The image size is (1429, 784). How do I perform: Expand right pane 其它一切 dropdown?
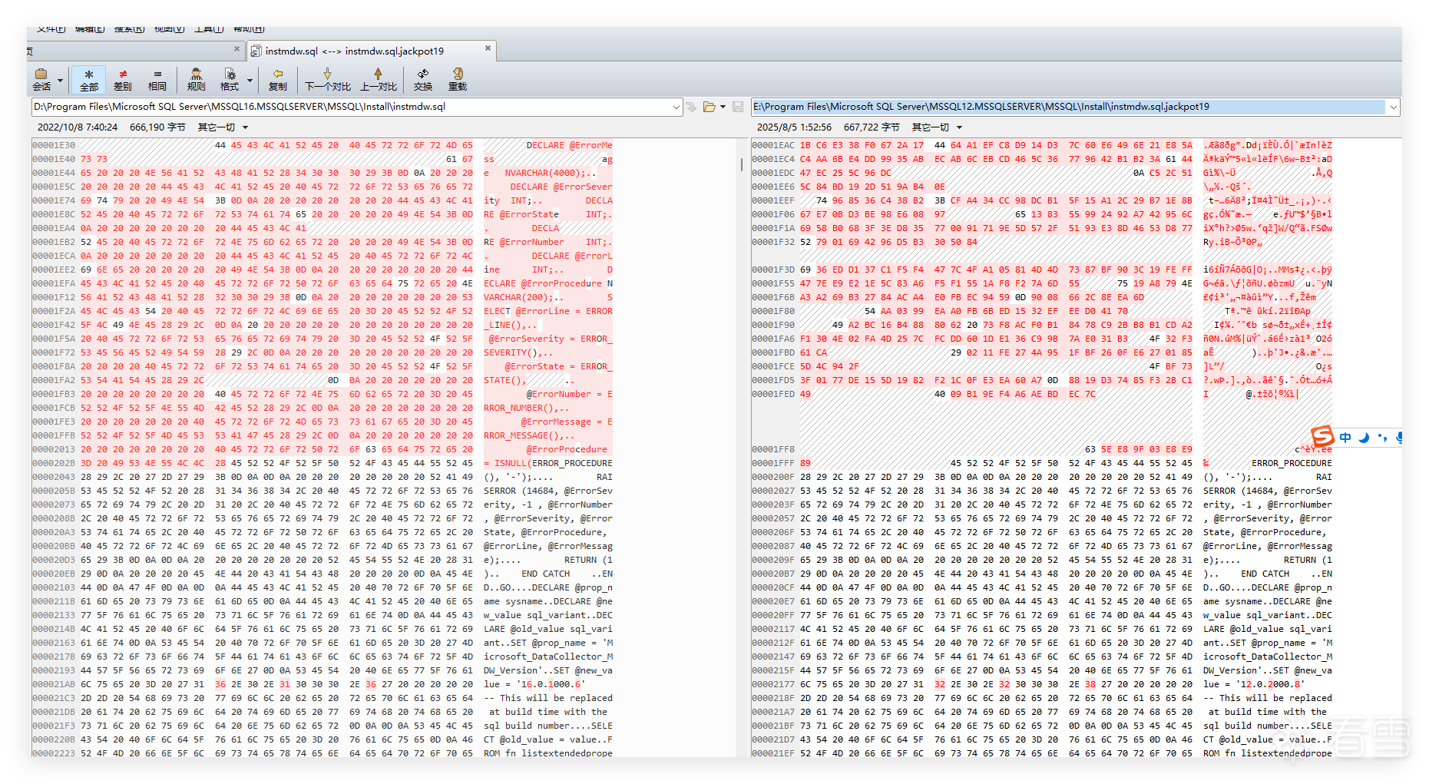(x=960, y=127)
